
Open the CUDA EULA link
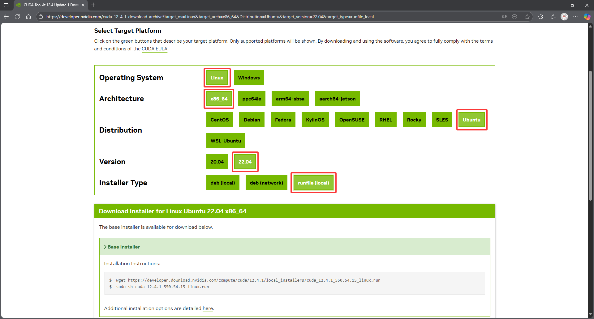(x=154, y=49)
